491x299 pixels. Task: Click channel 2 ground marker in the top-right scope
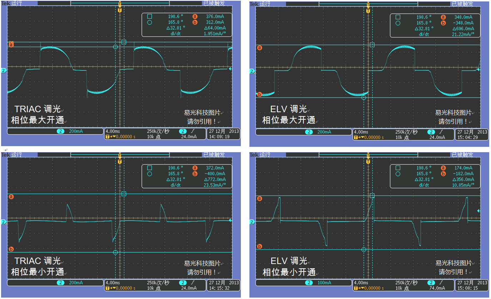[x=252, y=71]
